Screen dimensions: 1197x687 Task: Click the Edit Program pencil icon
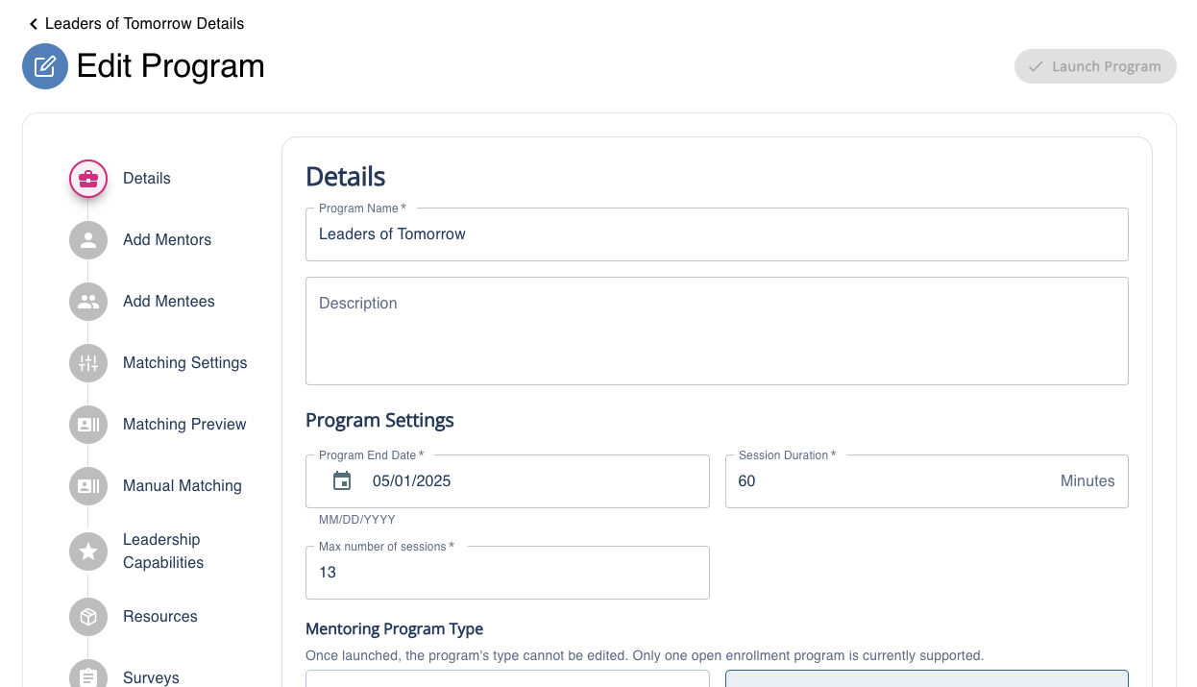(45, 66)
